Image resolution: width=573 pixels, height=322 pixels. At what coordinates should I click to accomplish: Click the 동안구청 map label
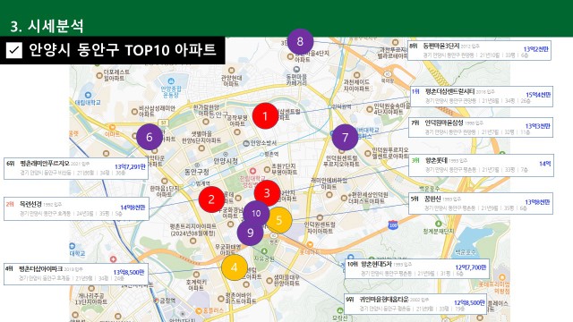pyautogui.click(x=197, y=172)
